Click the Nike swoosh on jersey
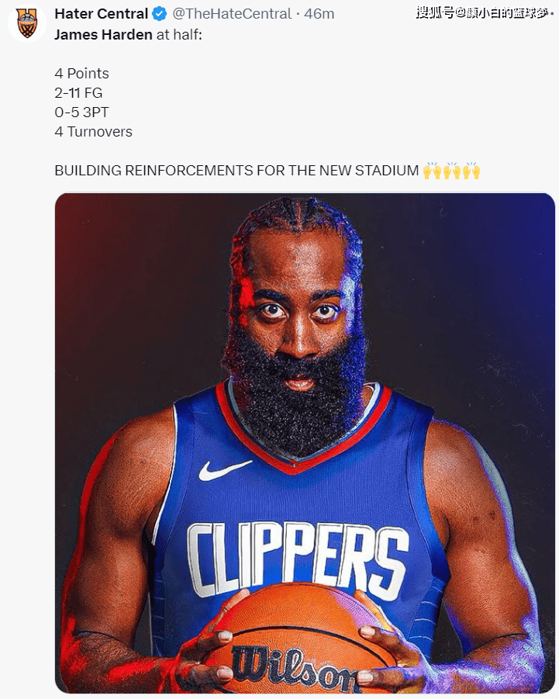Viewport: 559px width, 699px height. [224, 470]
